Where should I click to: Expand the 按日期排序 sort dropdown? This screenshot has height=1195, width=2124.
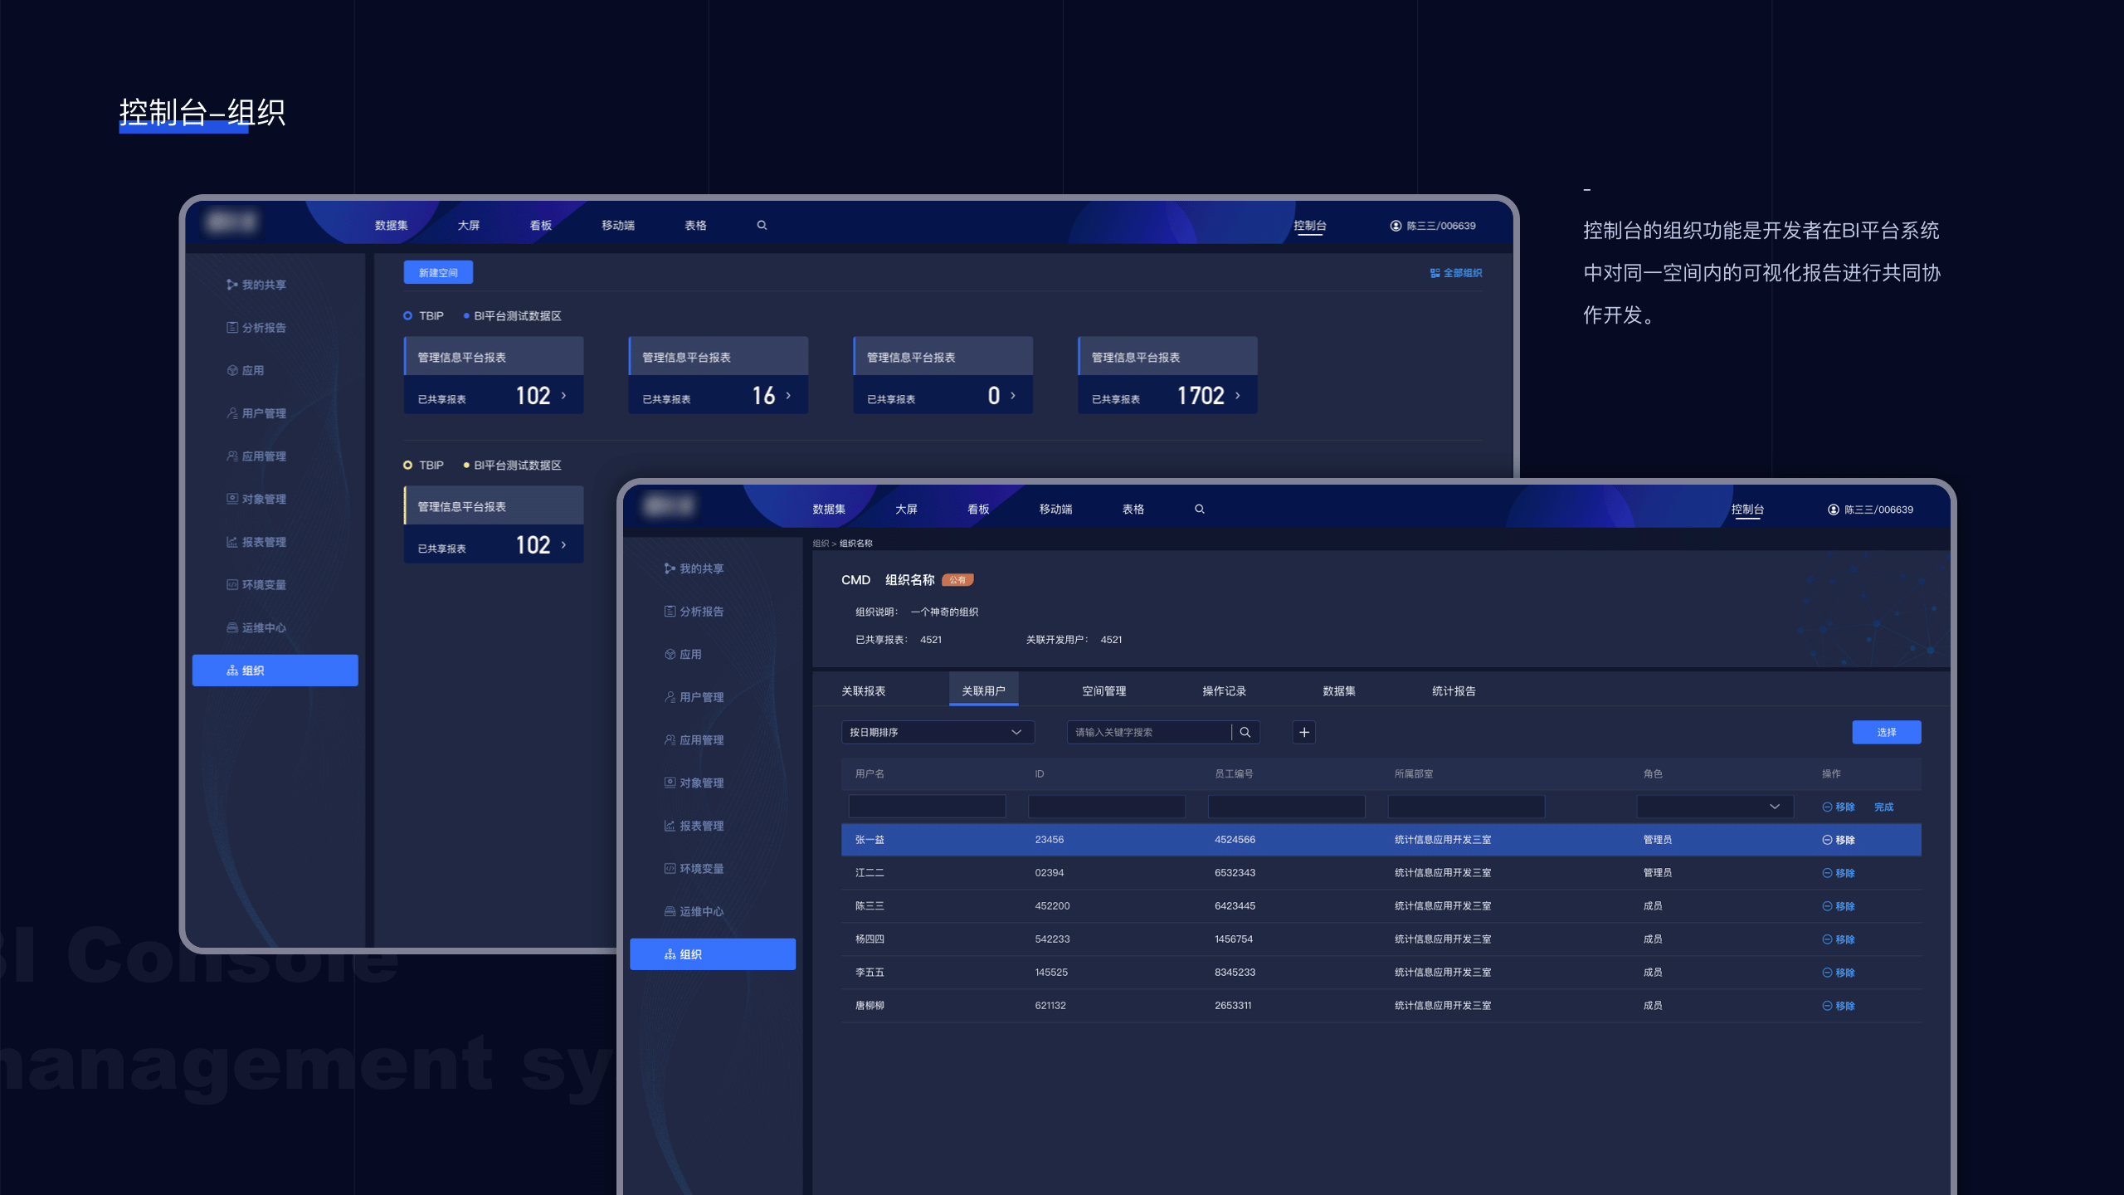click(x=937, y=732)
